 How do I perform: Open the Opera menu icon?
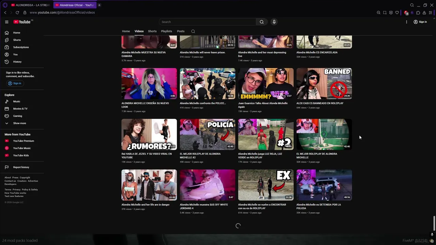(5, 5)
